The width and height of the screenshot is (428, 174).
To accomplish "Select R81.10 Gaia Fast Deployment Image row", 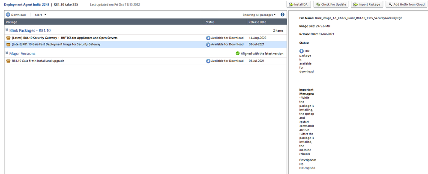I will click(x=146, y=44).
